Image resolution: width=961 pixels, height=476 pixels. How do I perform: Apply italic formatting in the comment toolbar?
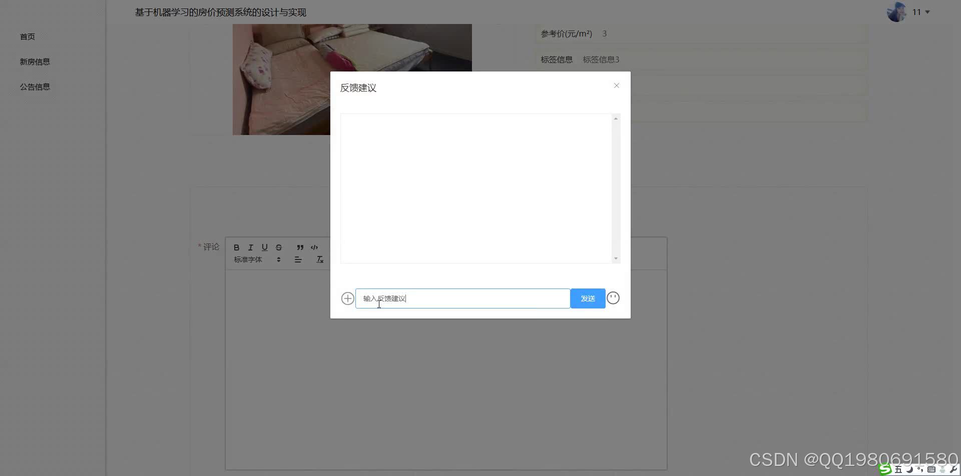click(250, 247)
